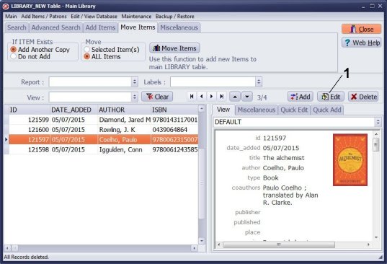
Task: Go to the next record
Action: 212,97
